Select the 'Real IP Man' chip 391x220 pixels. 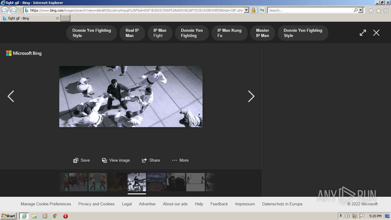(132, 33)
